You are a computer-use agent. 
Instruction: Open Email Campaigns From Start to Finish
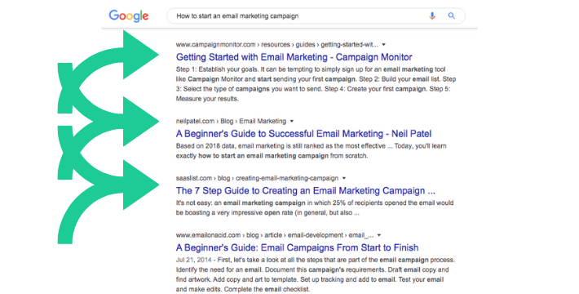pyautogui.click(x=298, y=247)
